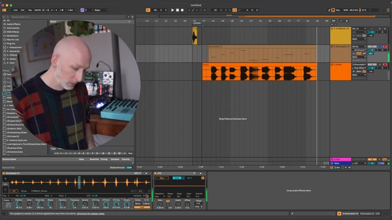The width and height of the screenshot is (392, 220).
Task: Click the LFO Rate knob
Action: coord(160,204)
